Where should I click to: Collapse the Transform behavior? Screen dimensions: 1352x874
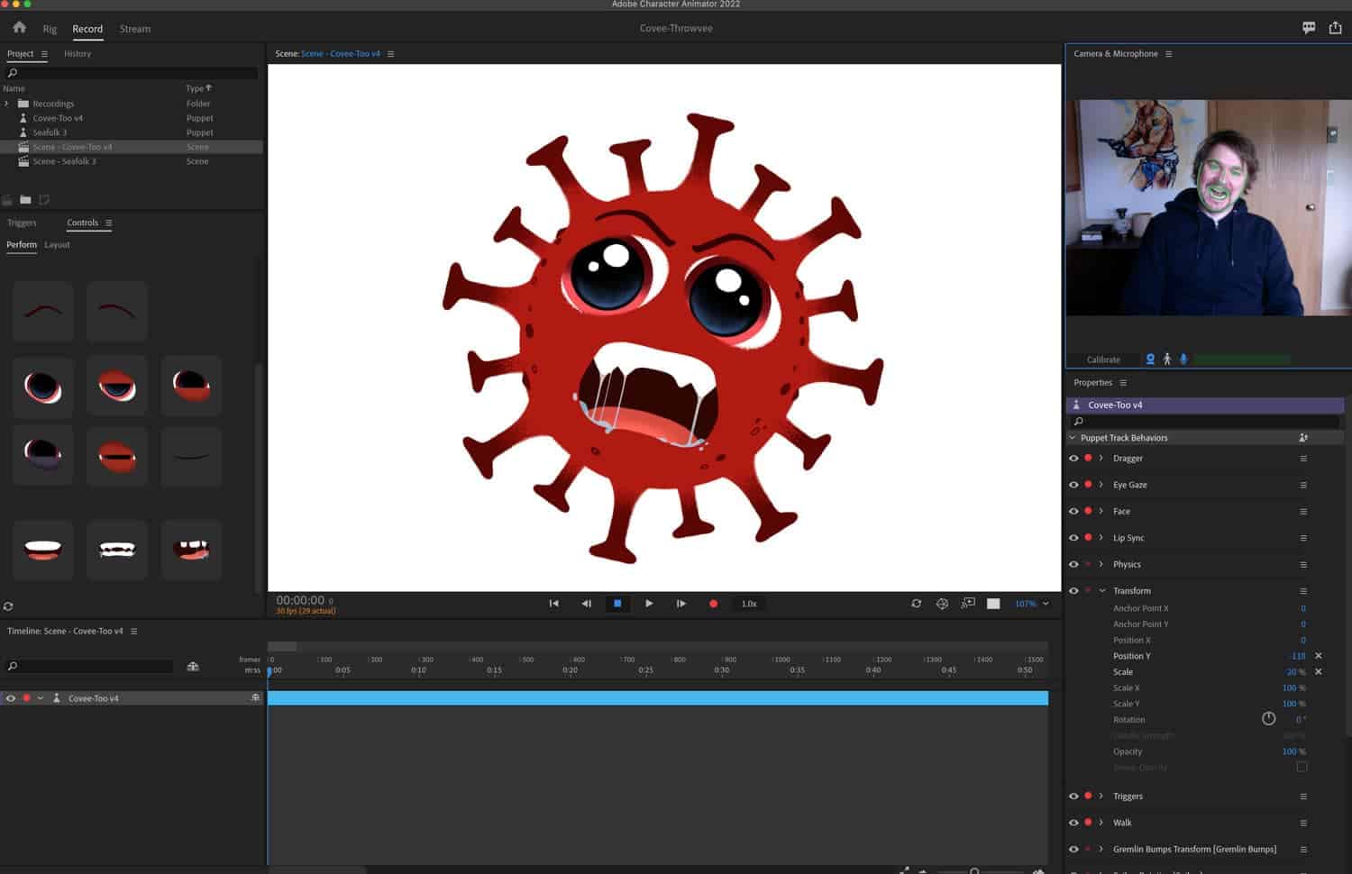pos(1101,590)
